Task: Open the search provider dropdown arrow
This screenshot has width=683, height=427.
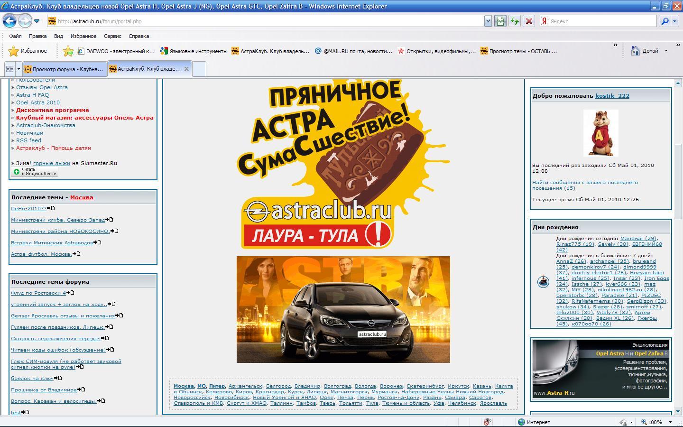Action: (675, 21)
